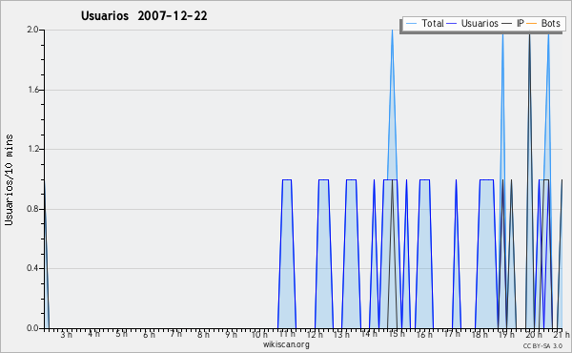Image resolution: width=572 pixels, height=353 pixels.
Task: Click the '17 h' x-axis label
Action: [x=452, y=334]
